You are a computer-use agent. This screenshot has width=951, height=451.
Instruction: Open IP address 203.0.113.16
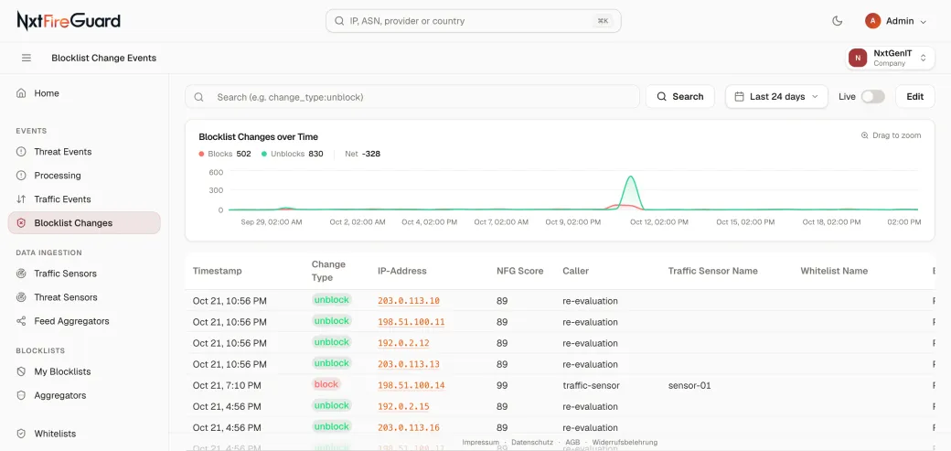(409, 428)
